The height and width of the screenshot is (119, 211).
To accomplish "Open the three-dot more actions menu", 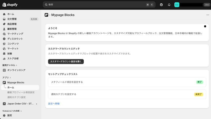I will 208,15.
